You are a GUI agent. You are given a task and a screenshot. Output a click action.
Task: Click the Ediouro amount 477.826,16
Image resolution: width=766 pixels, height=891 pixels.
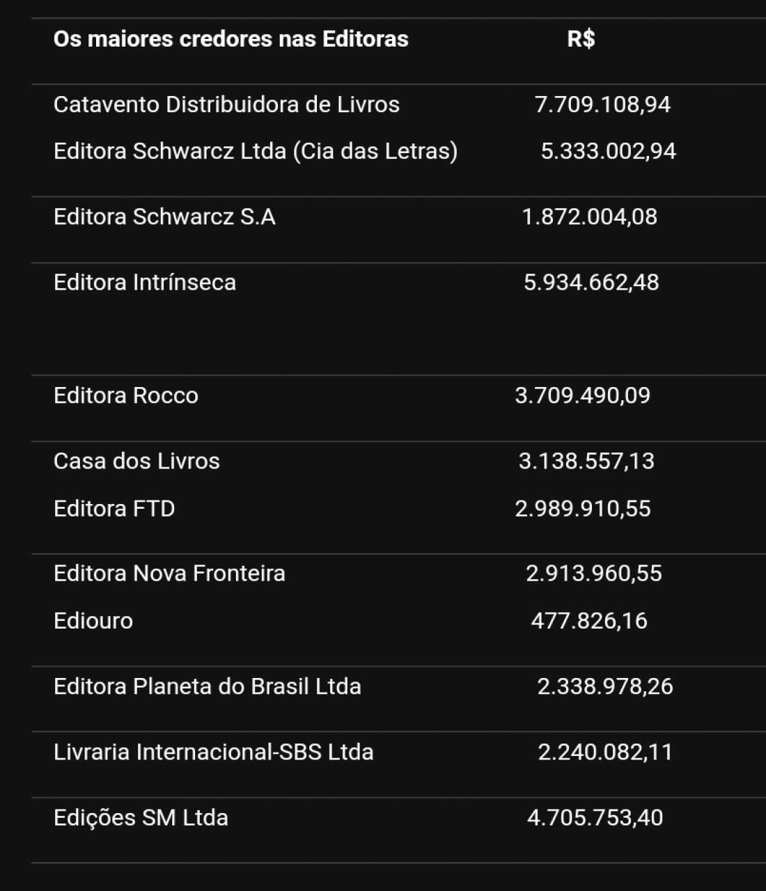coord(589,620)
